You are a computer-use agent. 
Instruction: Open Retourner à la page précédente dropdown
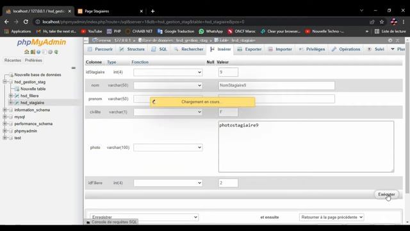(331, 217)
